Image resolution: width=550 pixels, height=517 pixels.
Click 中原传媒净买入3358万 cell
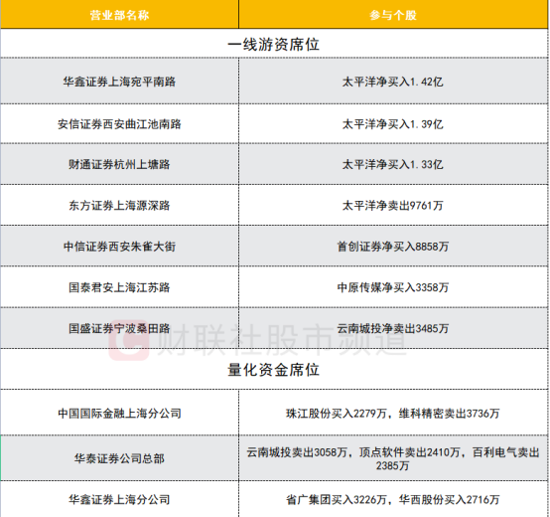(393, 287)
